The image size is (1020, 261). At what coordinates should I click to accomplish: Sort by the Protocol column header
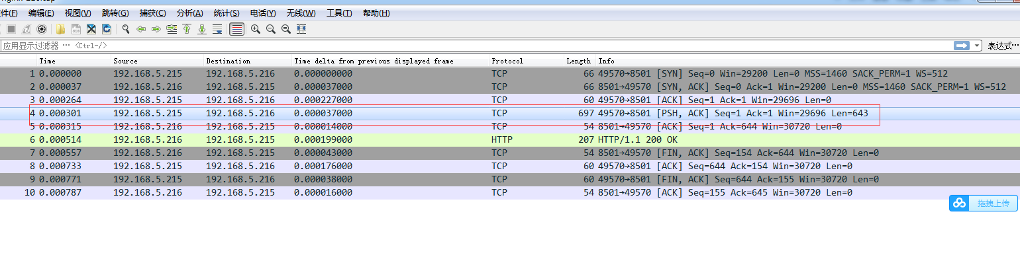click(x=526, y=61)
